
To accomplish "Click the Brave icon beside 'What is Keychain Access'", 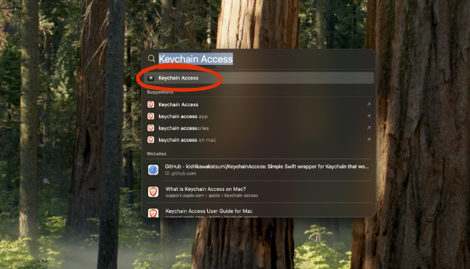I will [x=153, y=192].
